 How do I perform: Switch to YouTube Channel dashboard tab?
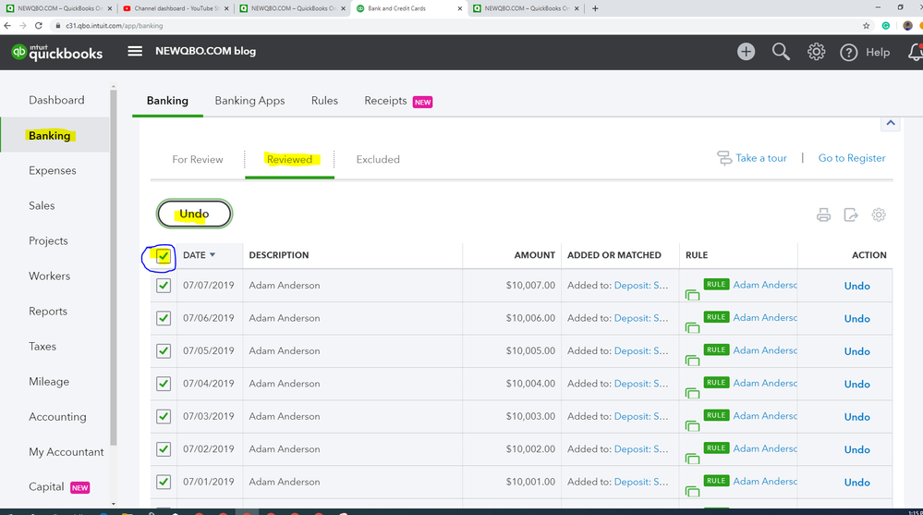(x=176, y=8)
